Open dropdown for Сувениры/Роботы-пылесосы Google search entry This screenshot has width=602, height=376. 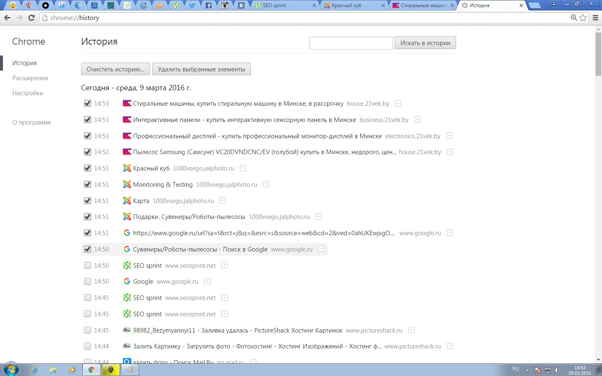click(x=321, y=249)
